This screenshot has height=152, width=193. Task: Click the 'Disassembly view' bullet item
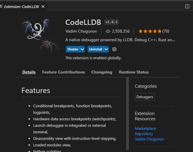[x=75, y=138]
